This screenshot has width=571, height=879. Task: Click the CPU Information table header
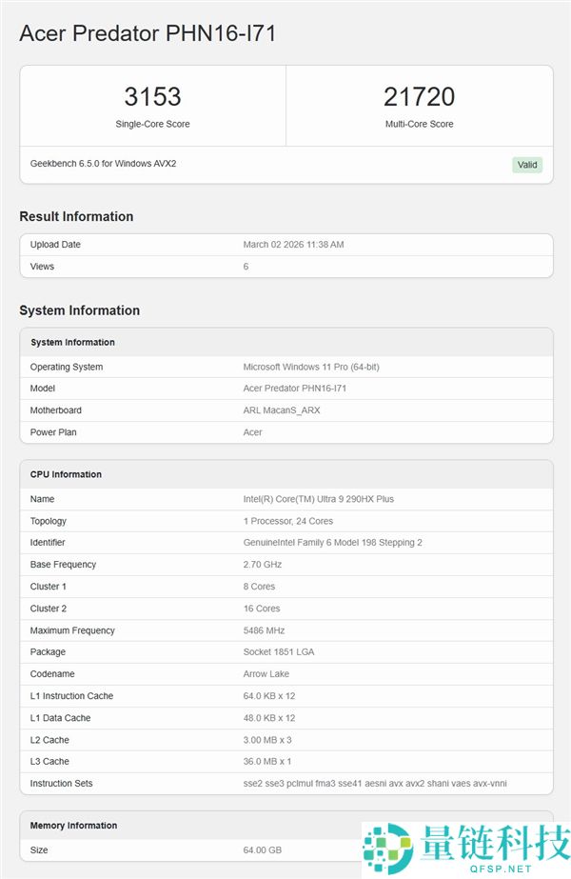tap(66, 474)
